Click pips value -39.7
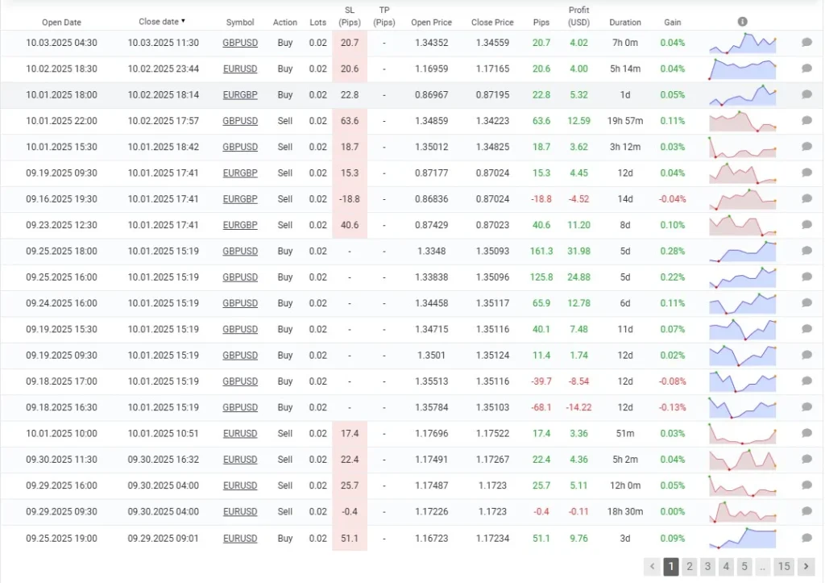This screenshot has height=583, width=825. click(x=541, y=381)
